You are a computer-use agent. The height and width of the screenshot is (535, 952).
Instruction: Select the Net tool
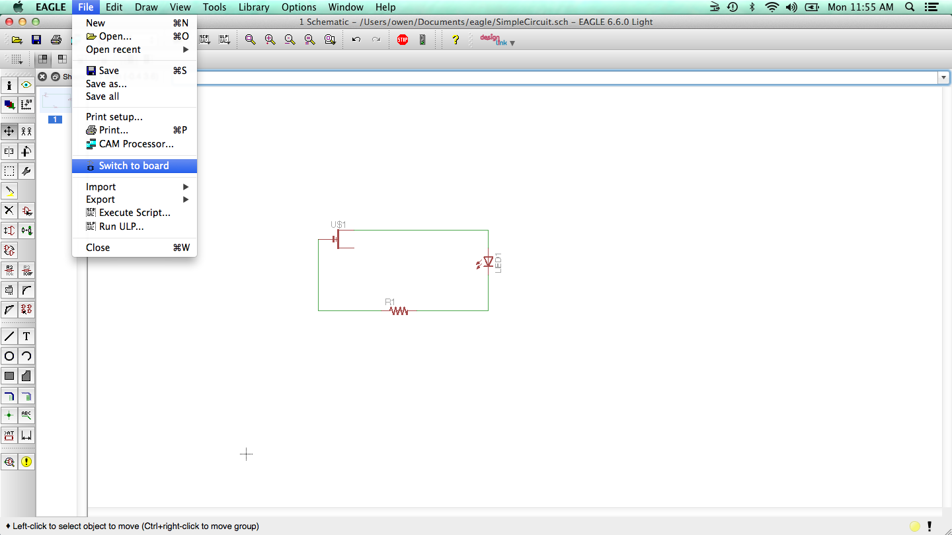click(x=26, y=396)
